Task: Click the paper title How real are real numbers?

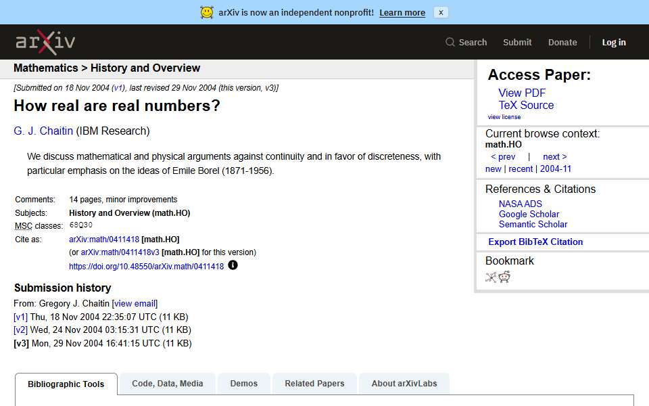Action: click(117, 106)
